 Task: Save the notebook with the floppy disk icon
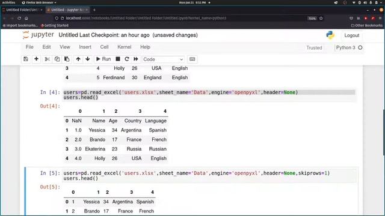coord(26,59)
